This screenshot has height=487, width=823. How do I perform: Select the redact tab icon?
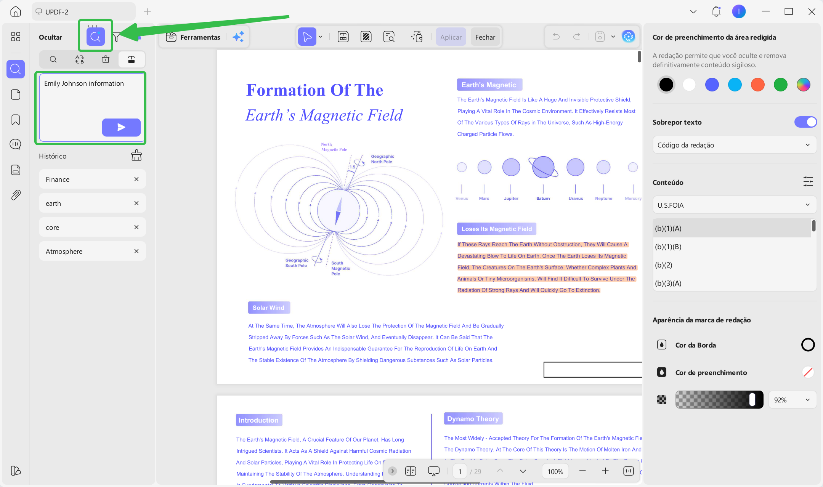coord(132,59)
